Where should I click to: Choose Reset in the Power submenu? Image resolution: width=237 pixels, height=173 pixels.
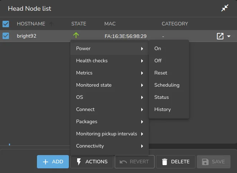pyautogui.click(x=169, y=73)
